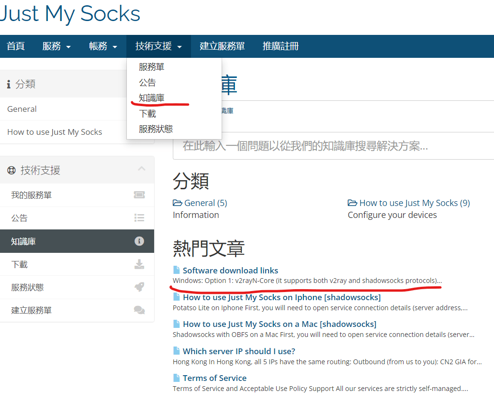Click ticket icon beside 我的服務單

(x=139, y=195)
